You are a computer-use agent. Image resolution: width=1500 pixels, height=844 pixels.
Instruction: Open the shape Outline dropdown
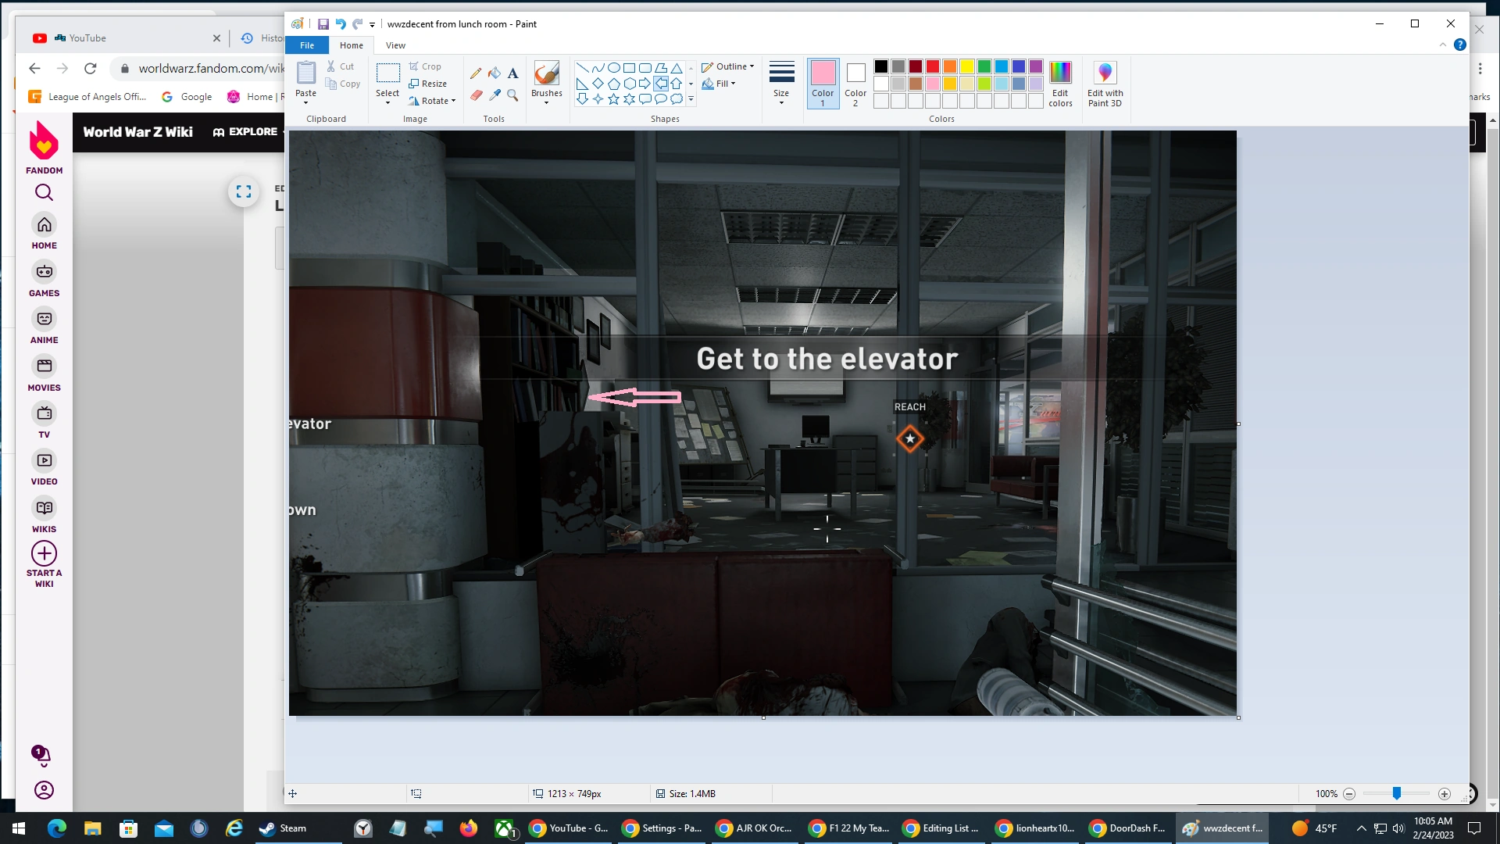pos(727,66)
